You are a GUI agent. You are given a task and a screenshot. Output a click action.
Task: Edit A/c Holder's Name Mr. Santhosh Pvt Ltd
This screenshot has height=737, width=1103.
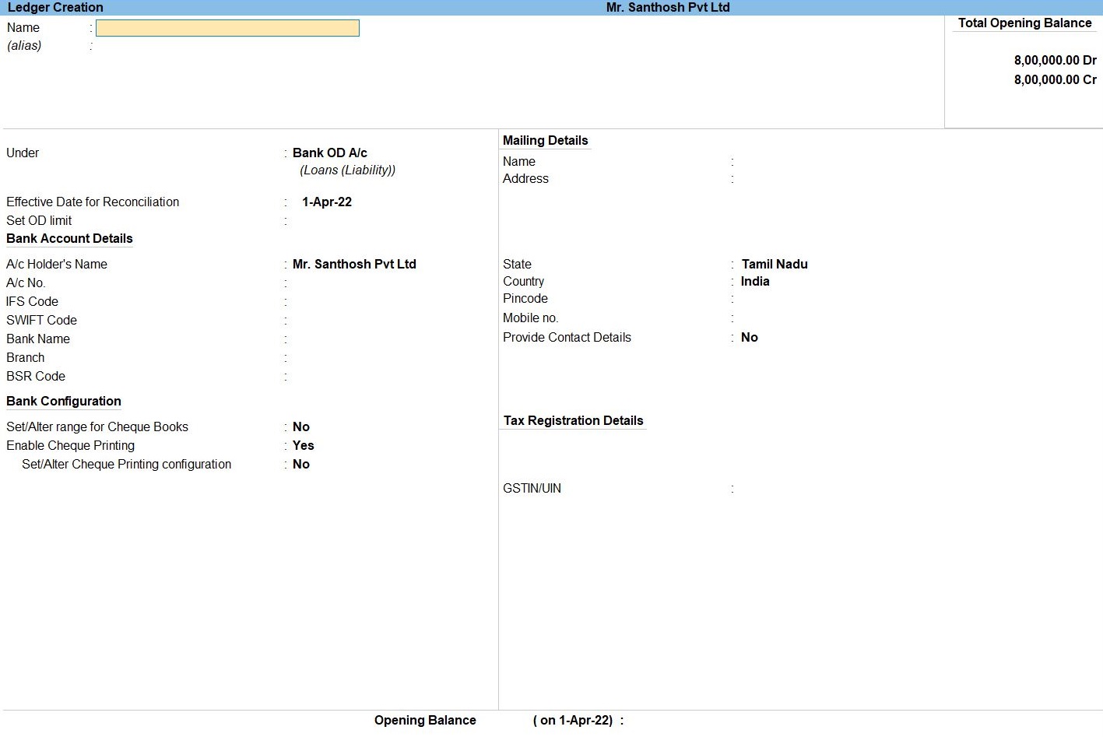[x=354, y=264]
